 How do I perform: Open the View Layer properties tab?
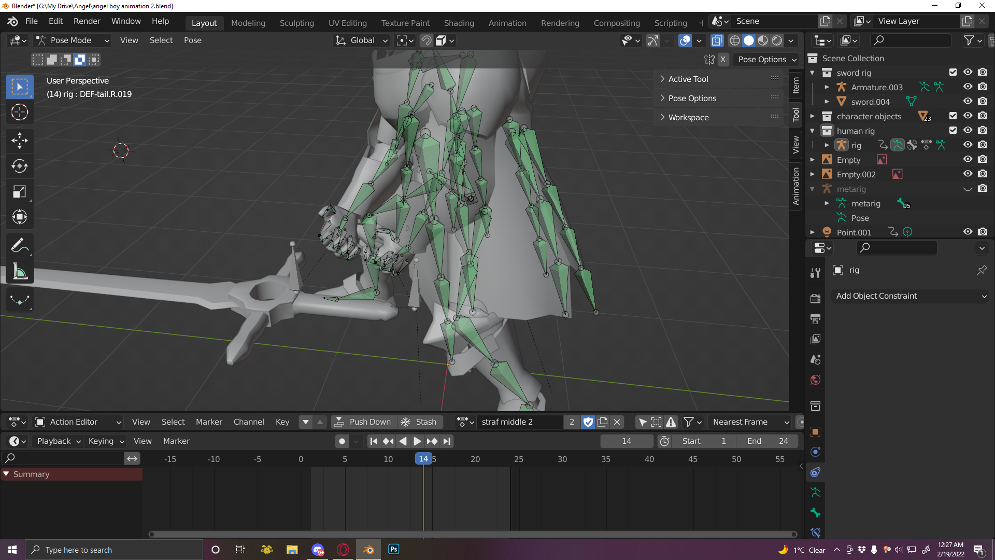815,339
